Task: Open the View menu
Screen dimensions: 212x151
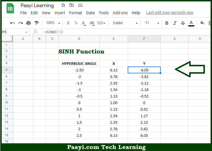Action: click(x=46, y=13)
